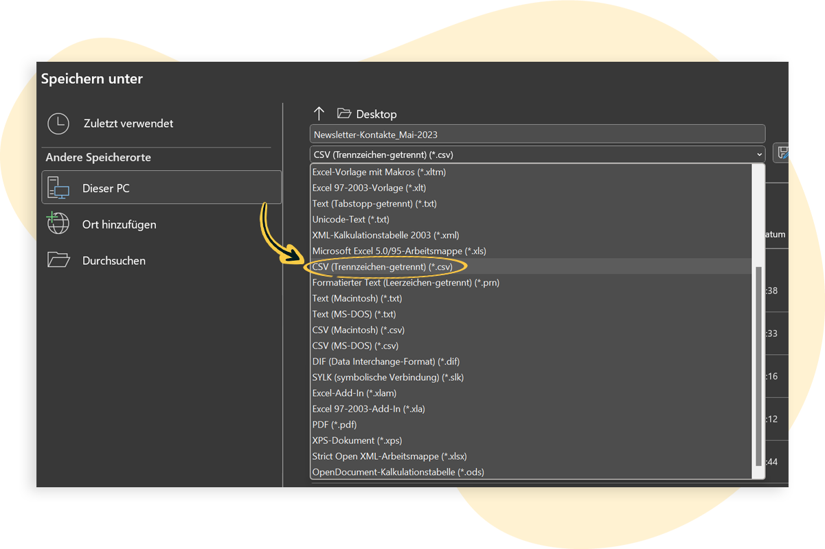Select CSV (Trennzeichen-getrennt) (*.csv) from list

[383, 266]
